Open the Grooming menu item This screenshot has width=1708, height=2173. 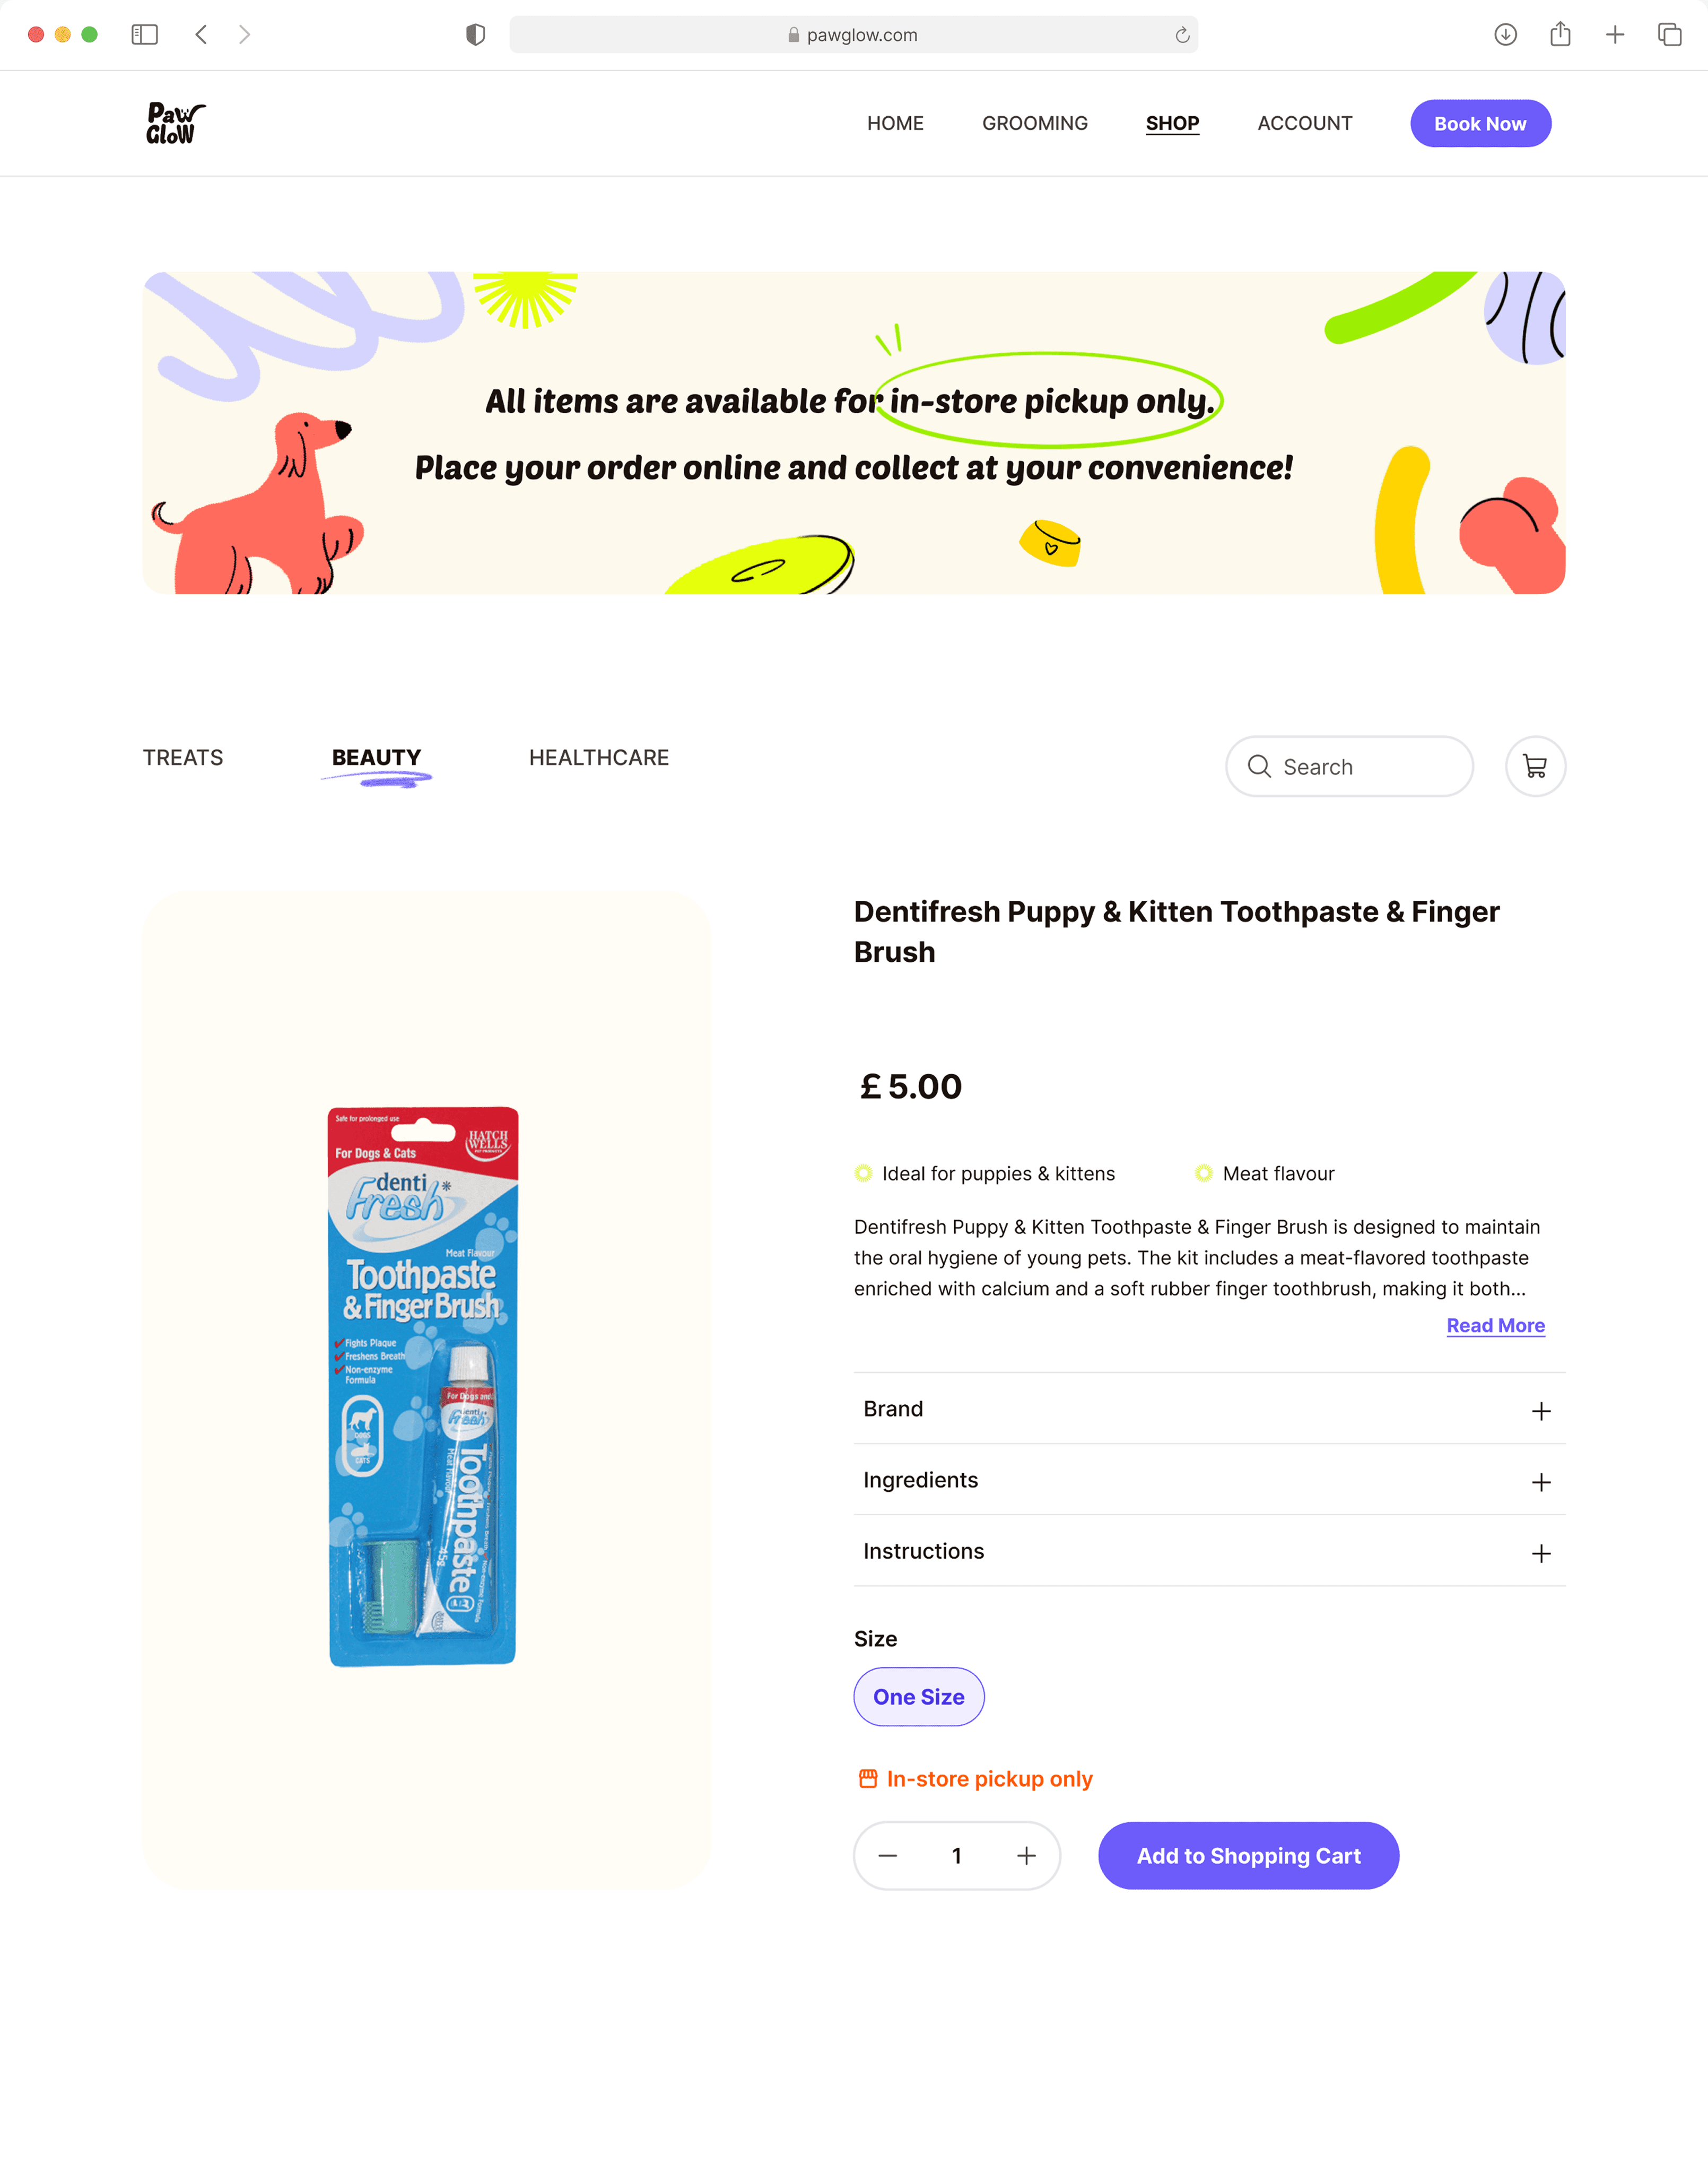[x=1035, y=123]
